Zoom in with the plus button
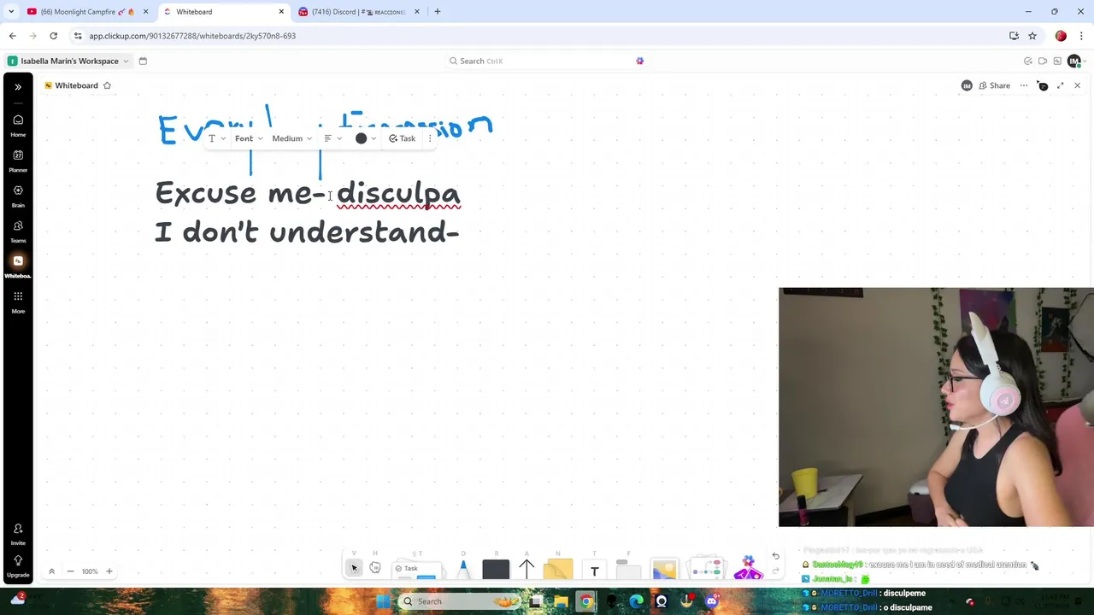The width and height of the screenshot is (1094, 615). click(109, 571)
